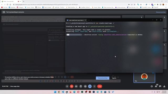This screenshot has width=168, height=94.
Task: Bookmark this page with the star icon
Action: coord(135,5)
